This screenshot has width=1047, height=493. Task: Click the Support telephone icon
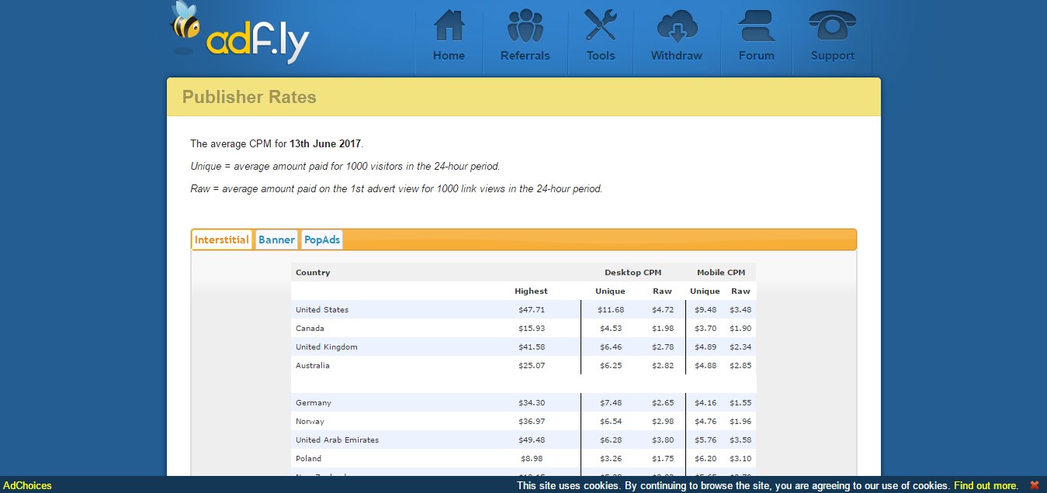831,27
